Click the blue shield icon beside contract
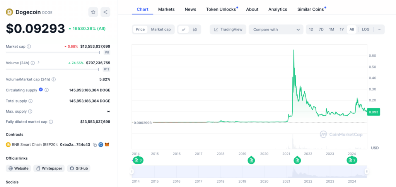 point(101,145)
